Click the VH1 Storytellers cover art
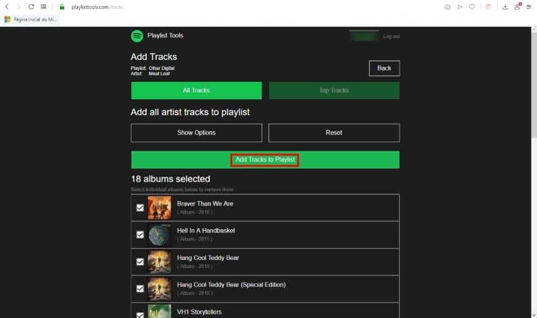This screenshot has height=318, width=537. pos(159,311)
